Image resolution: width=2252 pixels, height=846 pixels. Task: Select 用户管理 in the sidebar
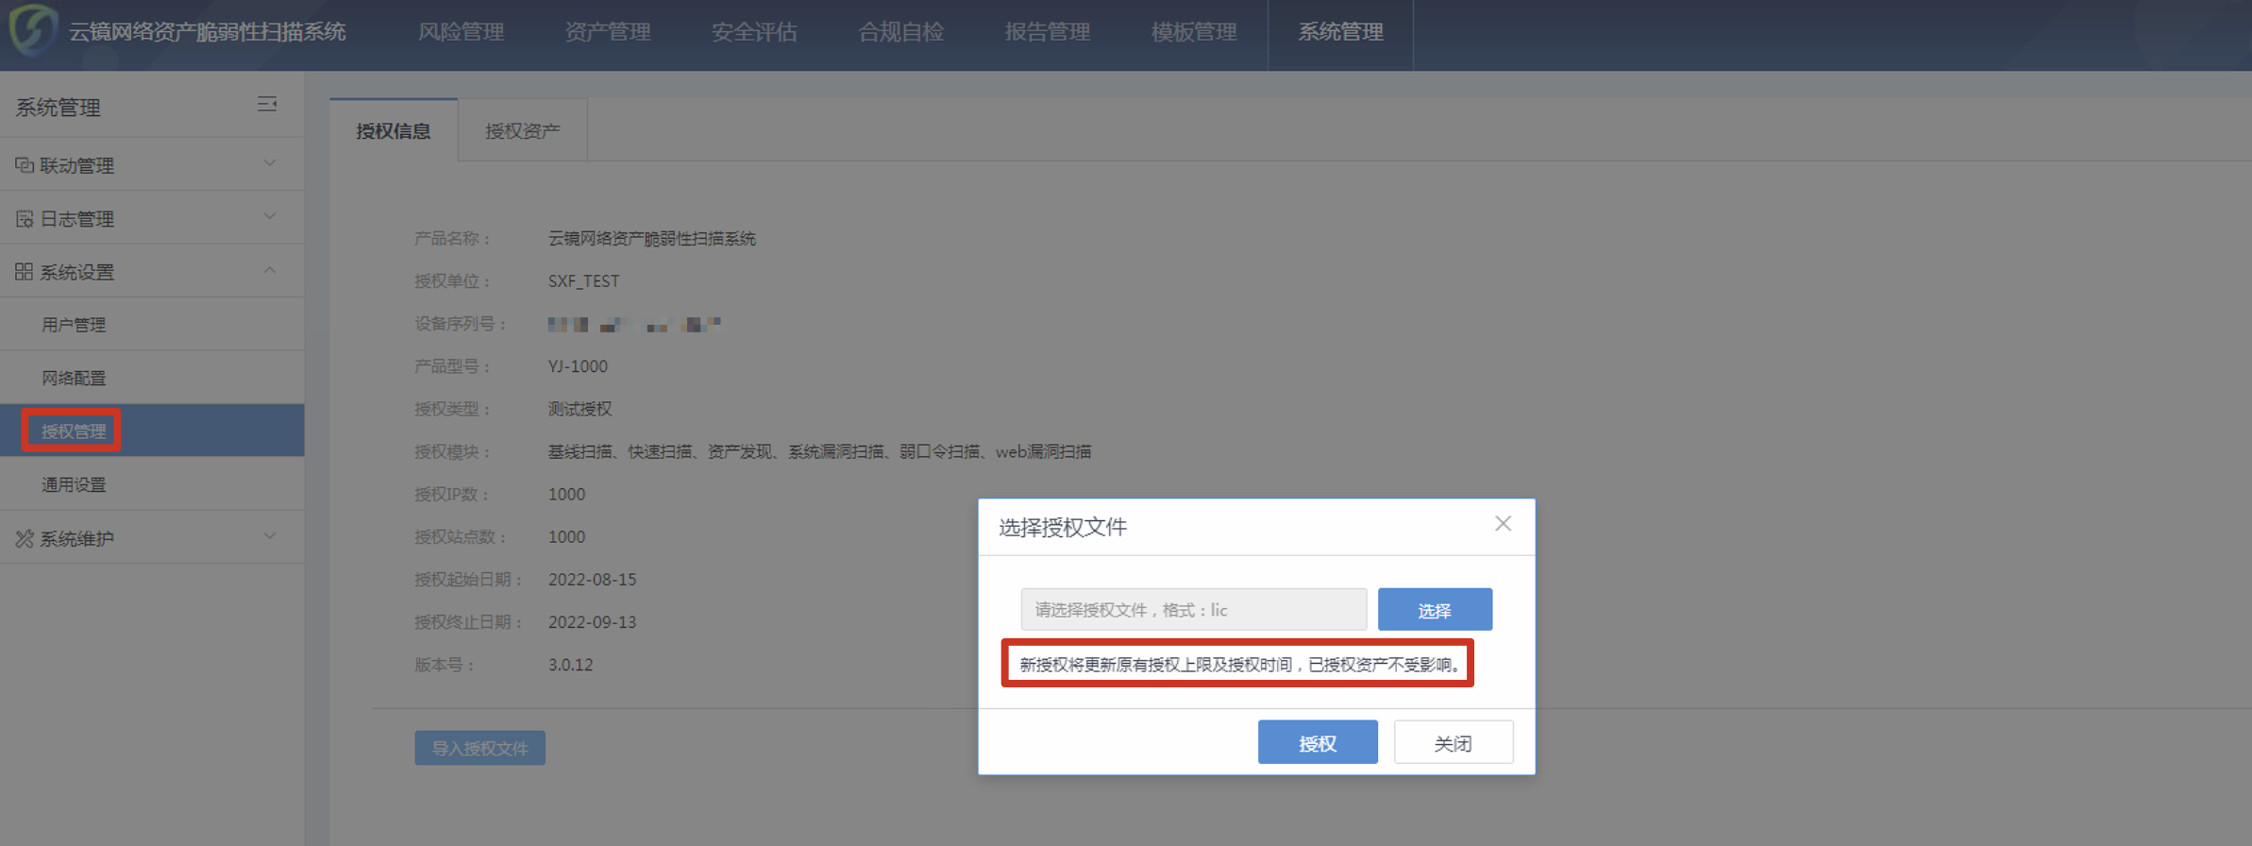point(152,325)
